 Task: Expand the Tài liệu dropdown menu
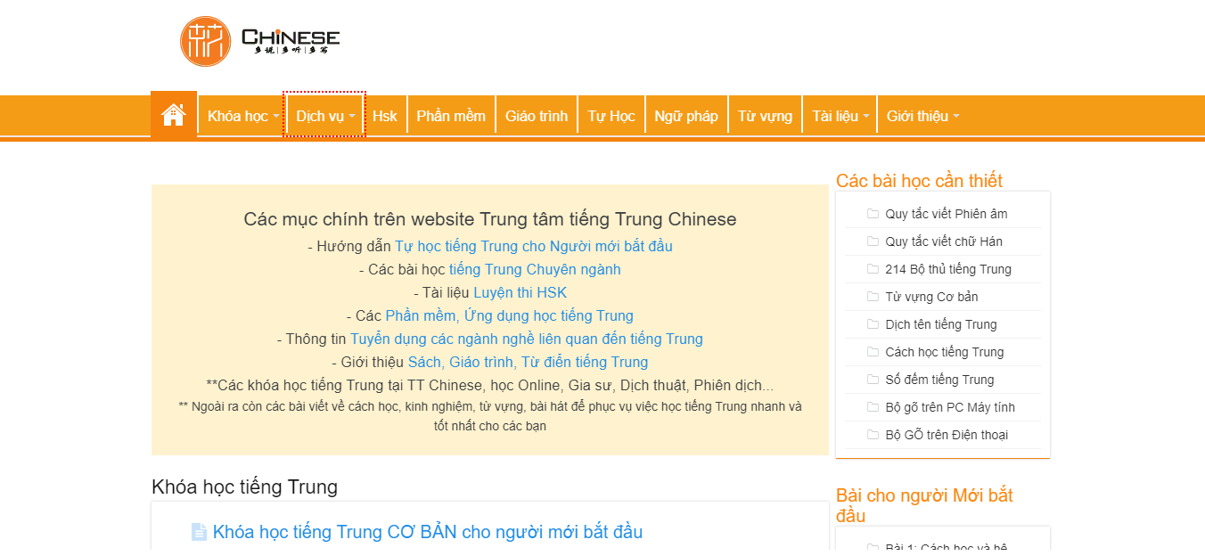pos(840,116)
